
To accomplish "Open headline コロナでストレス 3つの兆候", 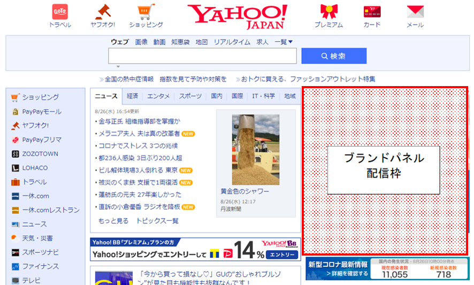I will click(x=138, y=146).
